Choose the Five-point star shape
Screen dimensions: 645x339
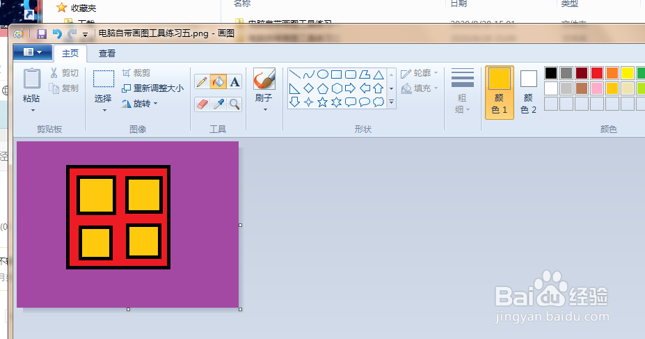(323, 102)
